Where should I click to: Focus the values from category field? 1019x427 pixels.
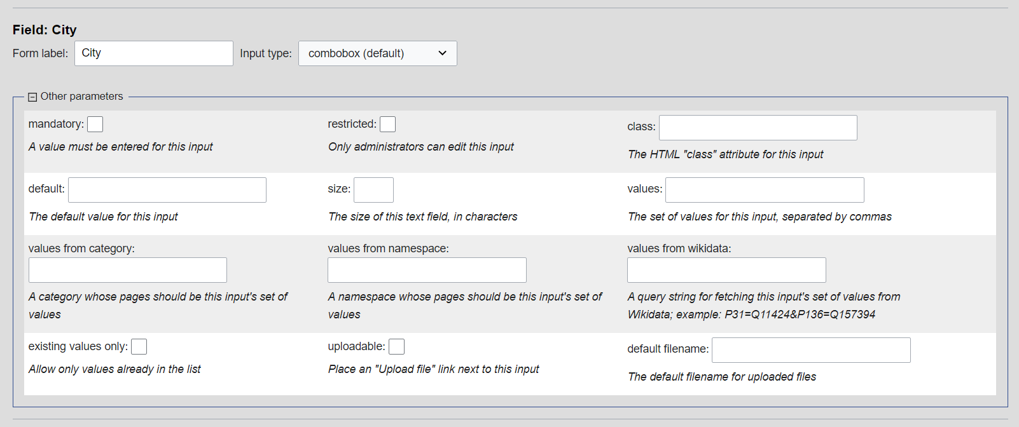127,270
